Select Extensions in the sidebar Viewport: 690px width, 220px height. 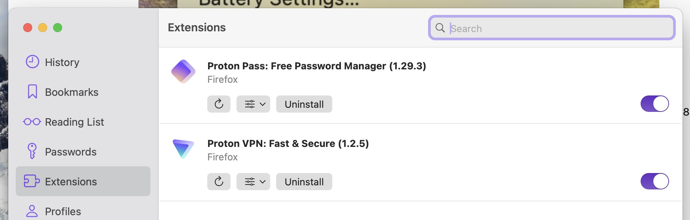point(71,182)
